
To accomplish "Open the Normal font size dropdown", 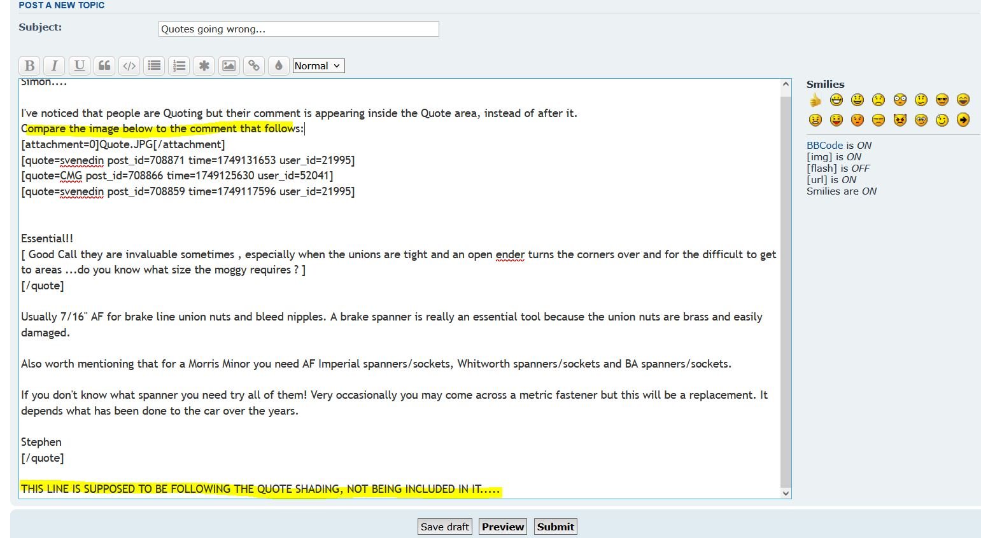I will [318, 66].
